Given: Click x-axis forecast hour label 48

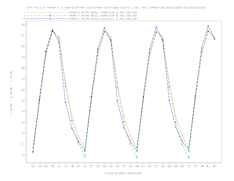Looking at the screenshot, I should [137, 166].
